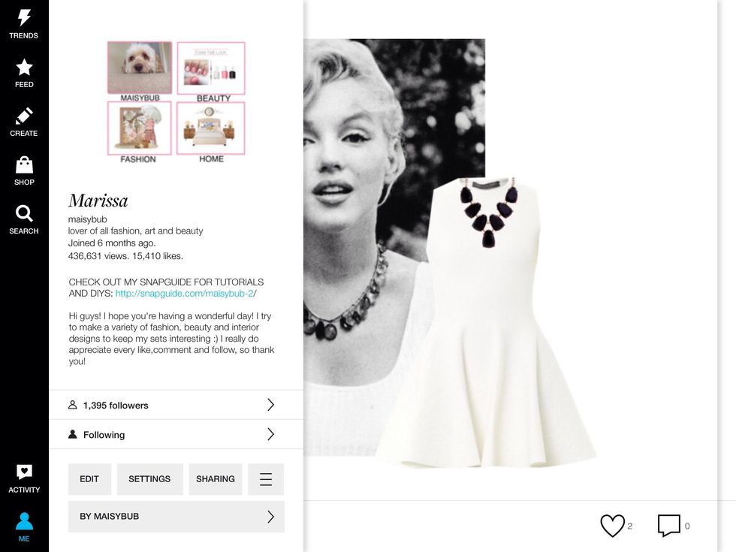The image size is (736, 552).
Task: Select the FASHION collection thumbnail
Action: point(140,128)
